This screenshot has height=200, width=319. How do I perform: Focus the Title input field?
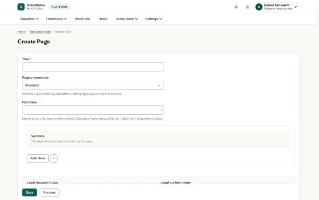pyautogui.click(x=93, y=67)
